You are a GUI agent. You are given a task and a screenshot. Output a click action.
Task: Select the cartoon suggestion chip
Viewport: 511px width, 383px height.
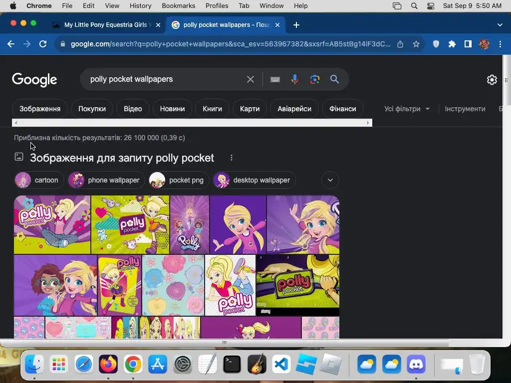[x=39, y=180]
